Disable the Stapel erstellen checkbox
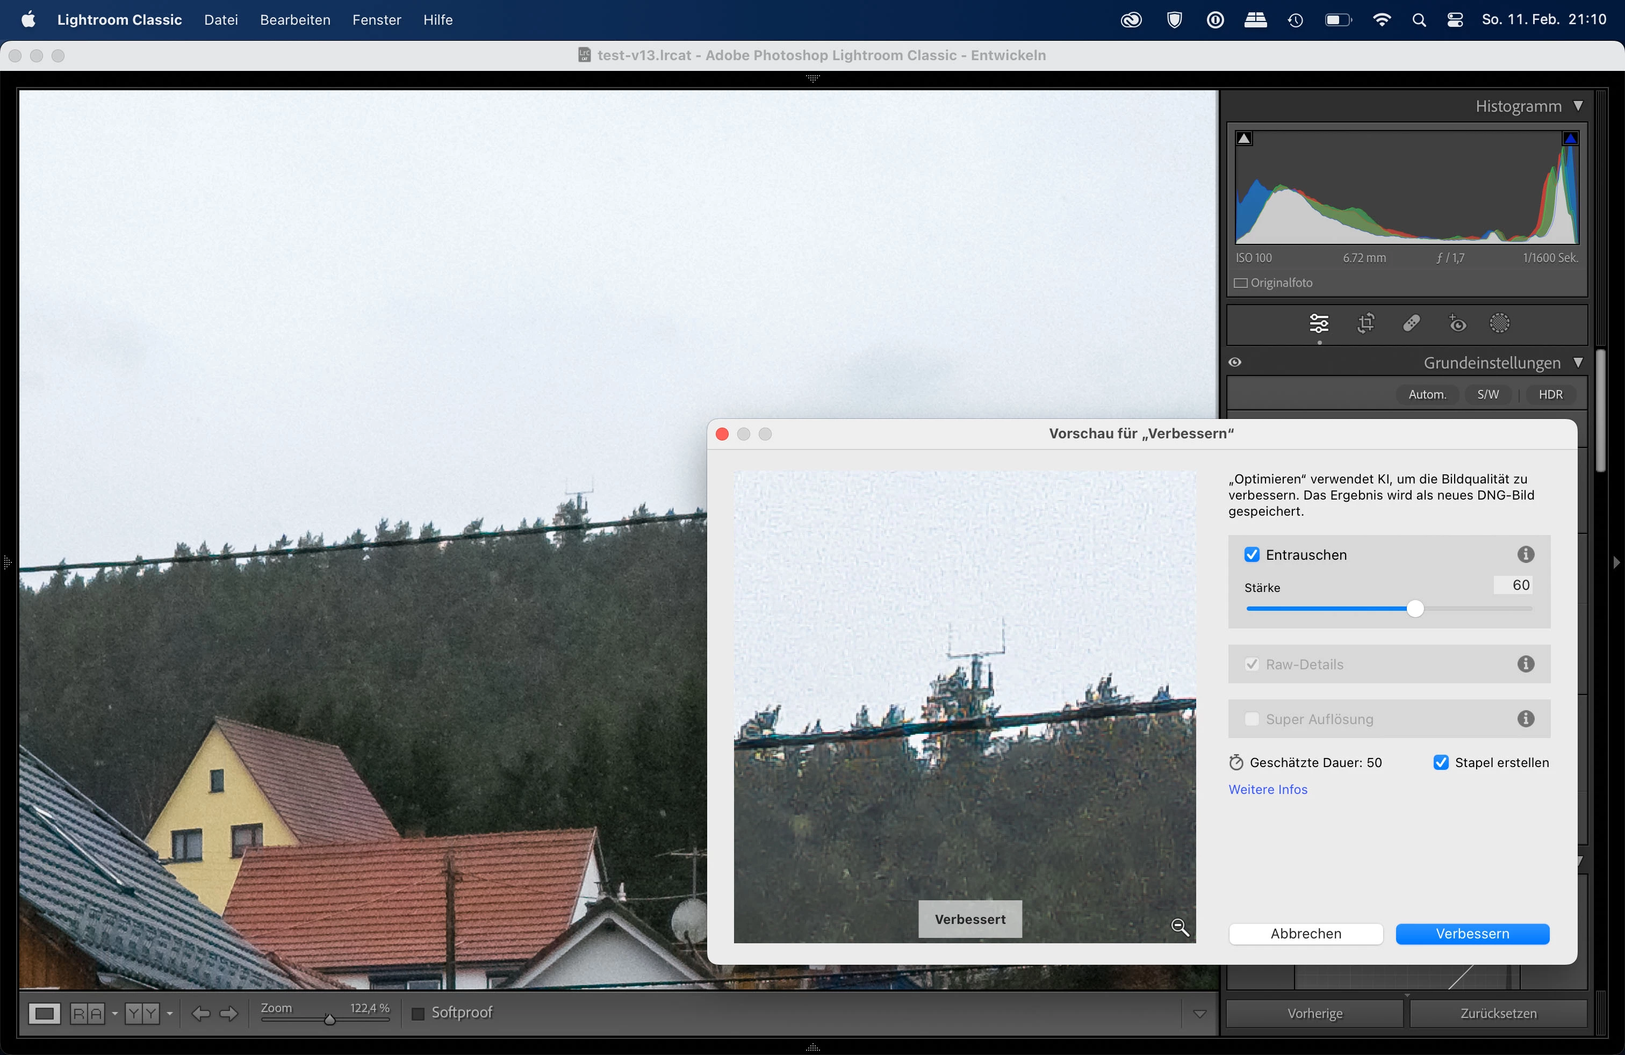Image resolution: width=1625 pixels, height=1055 pixels. 1441,762
